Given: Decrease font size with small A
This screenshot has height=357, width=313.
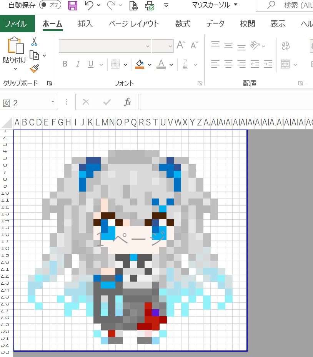Looking at the screenshot, I should (194, 45).
